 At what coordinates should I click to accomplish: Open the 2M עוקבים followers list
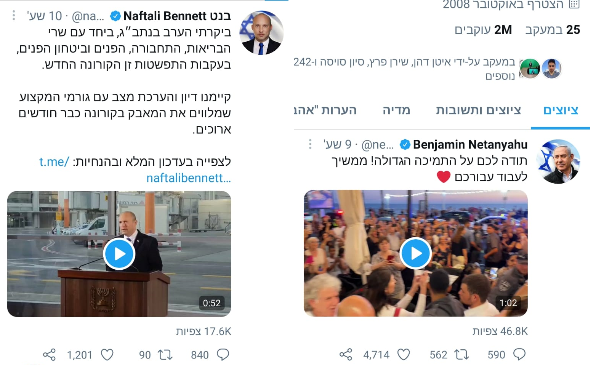pyautogui.click(x=483, y=30)
